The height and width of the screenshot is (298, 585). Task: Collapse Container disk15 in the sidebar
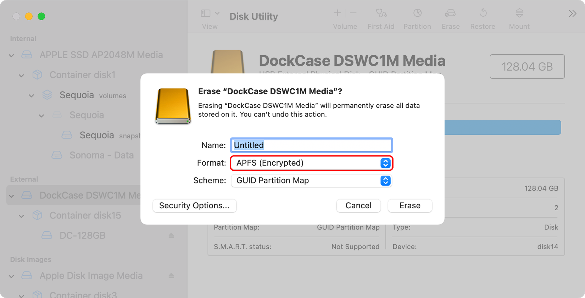(21, 216)
